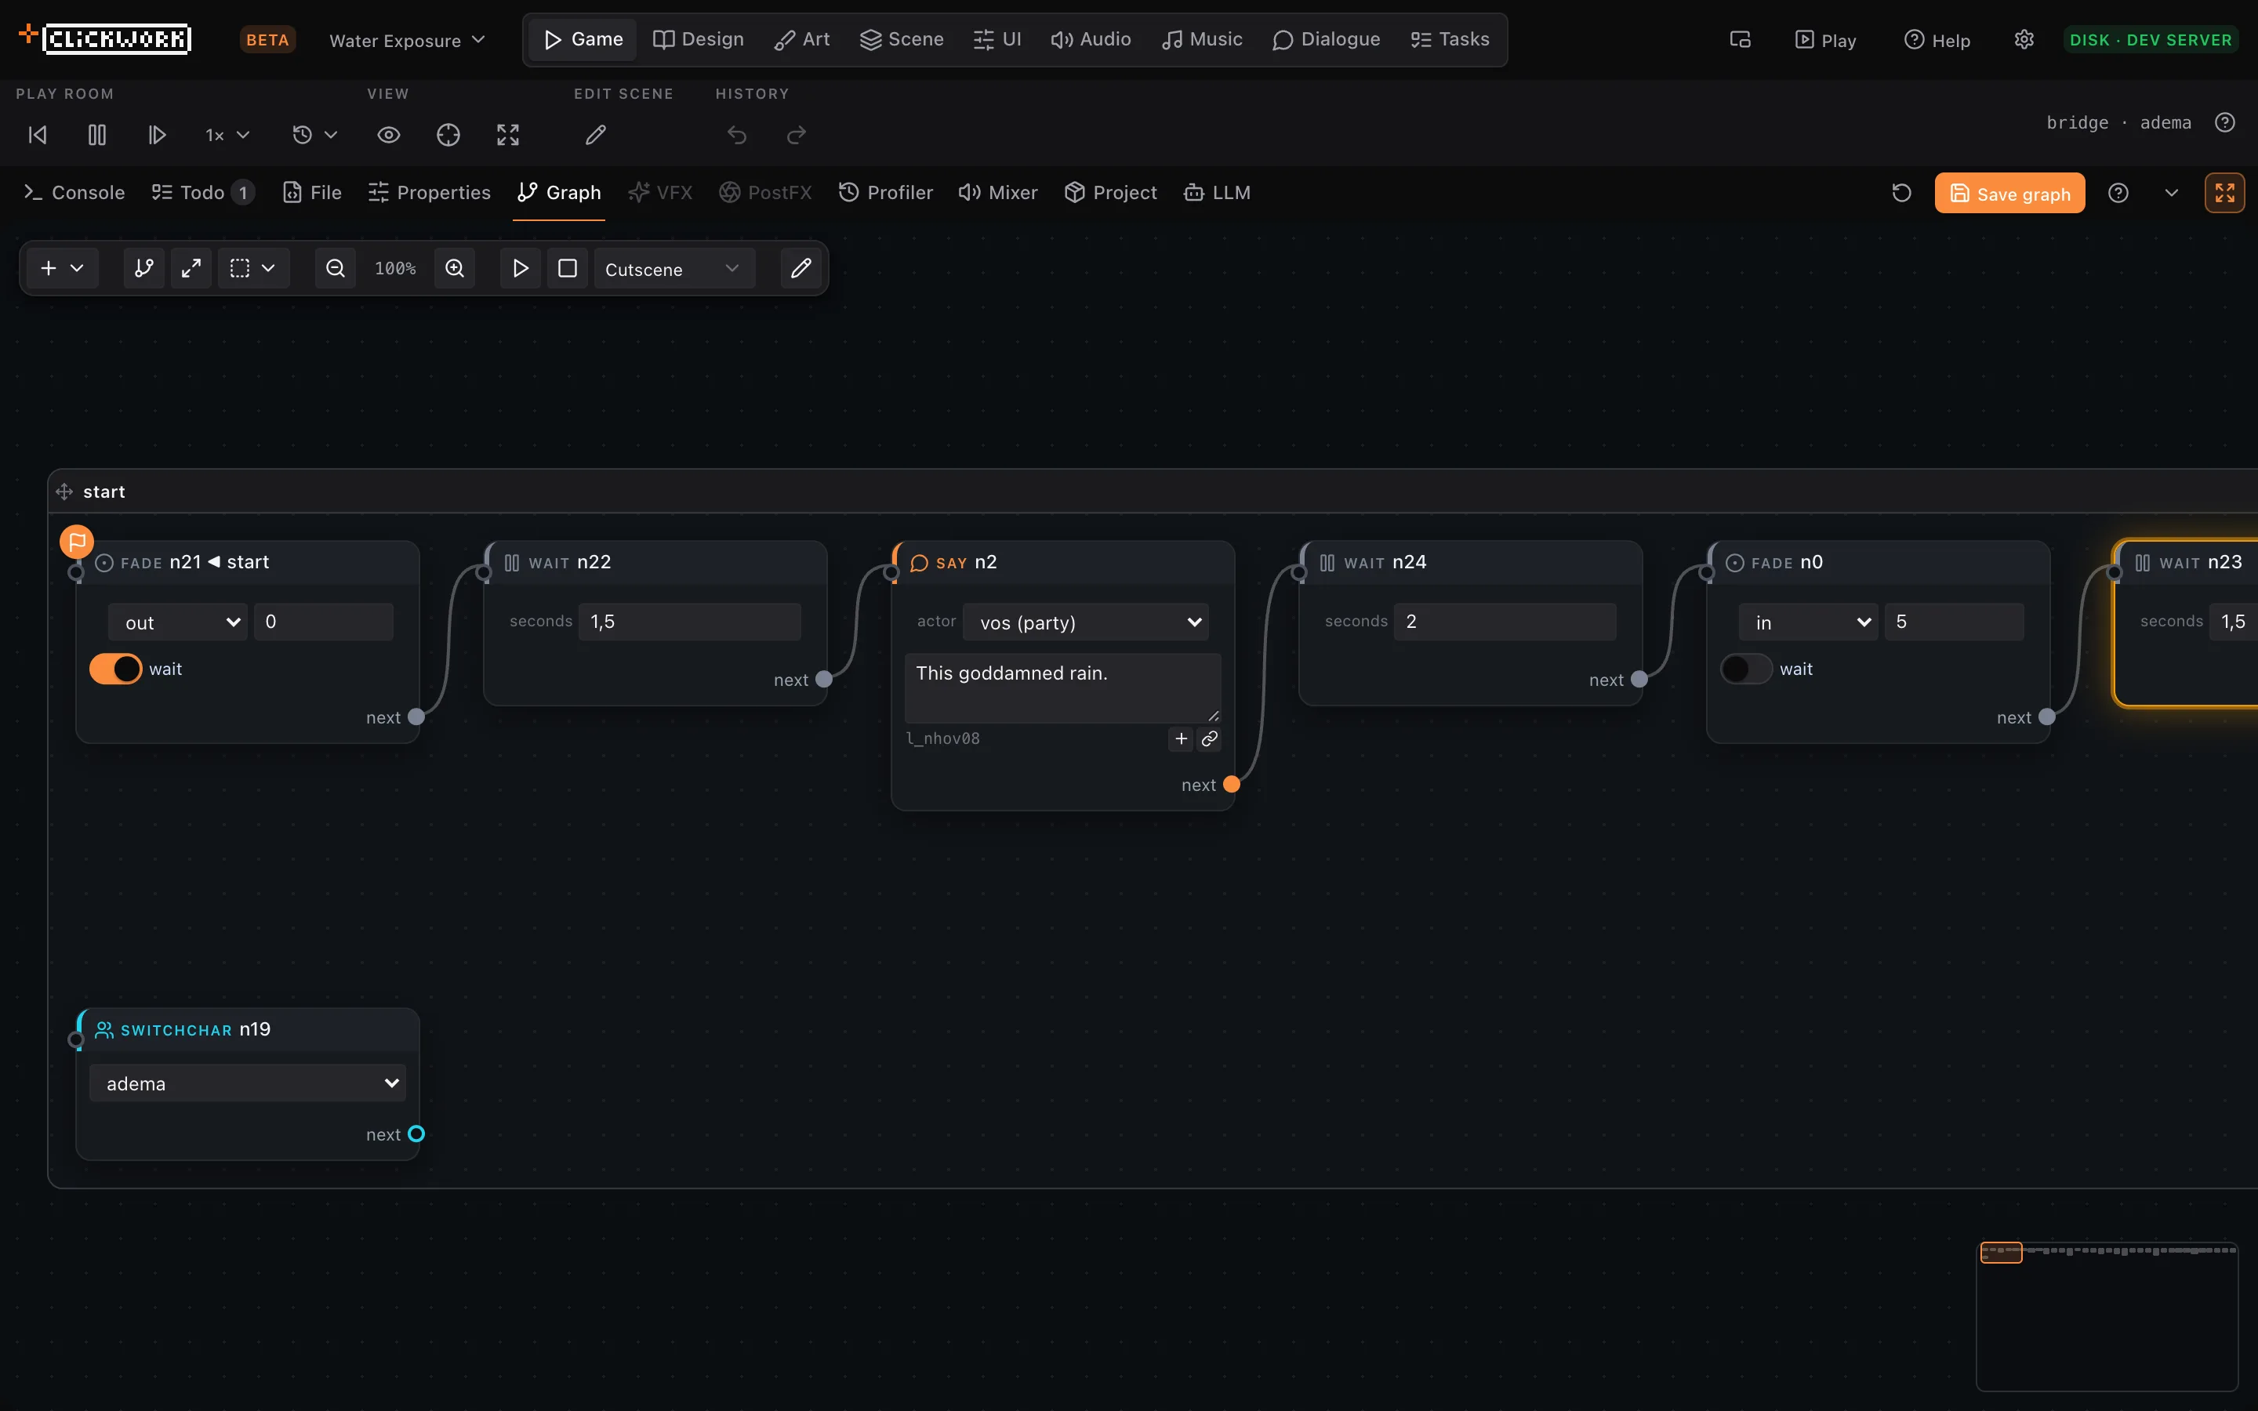Click the link icon in SAY n2
This screenshot has height=1411, width=2258.
tap(1209, 739)
